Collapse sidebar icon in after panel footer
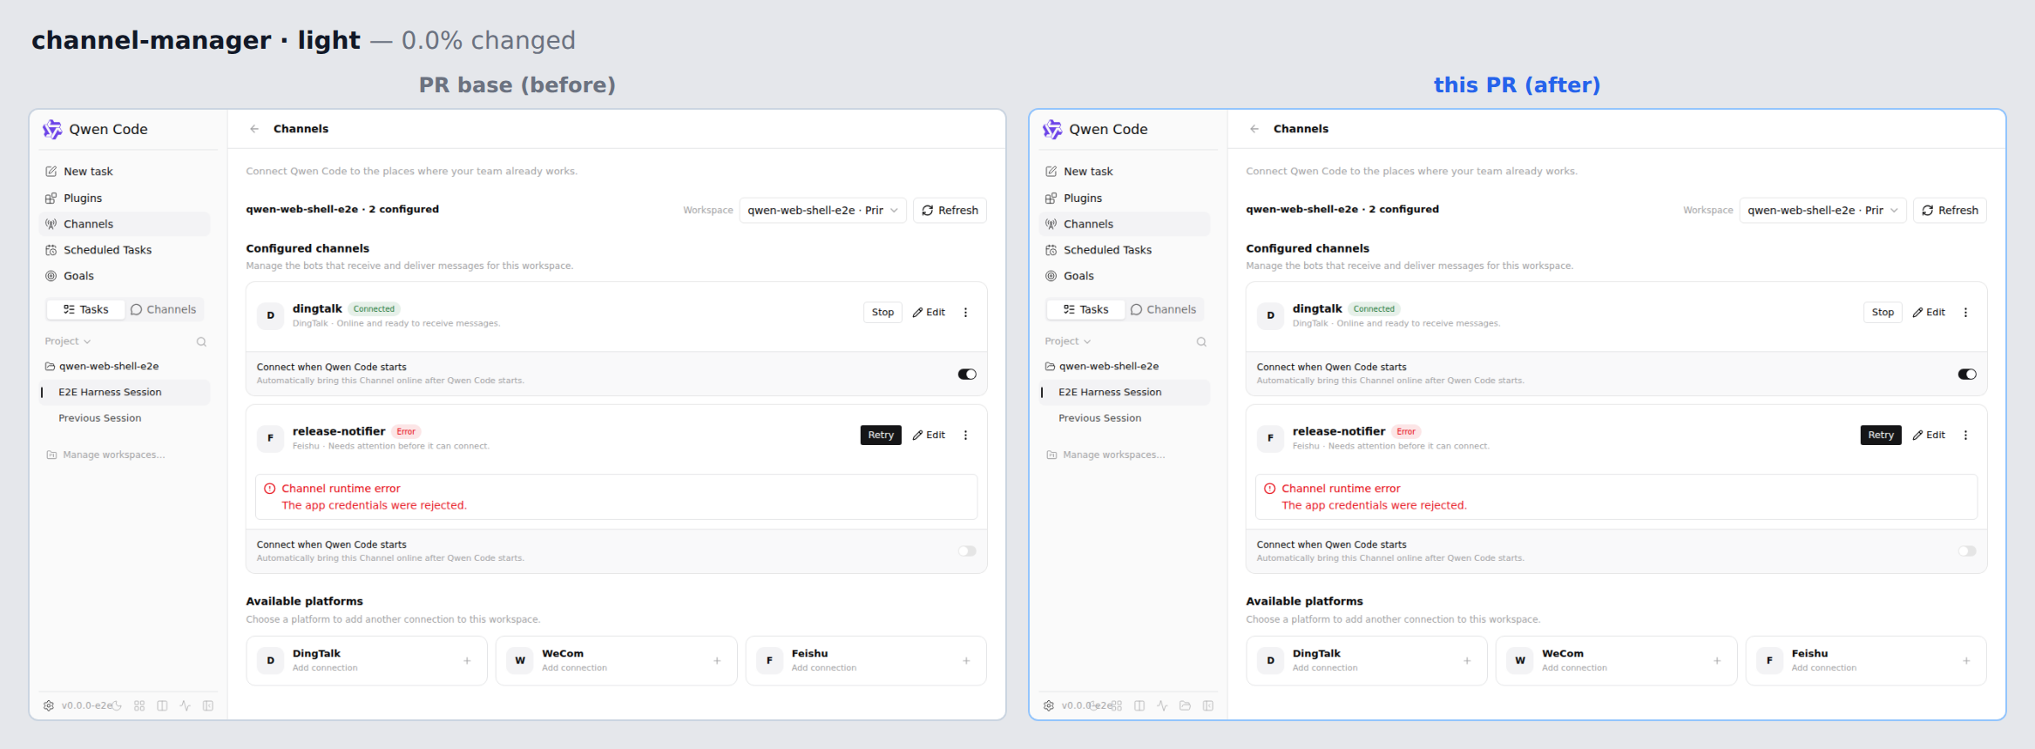This screenshot has width=2035, height=749. [1208, 705]
